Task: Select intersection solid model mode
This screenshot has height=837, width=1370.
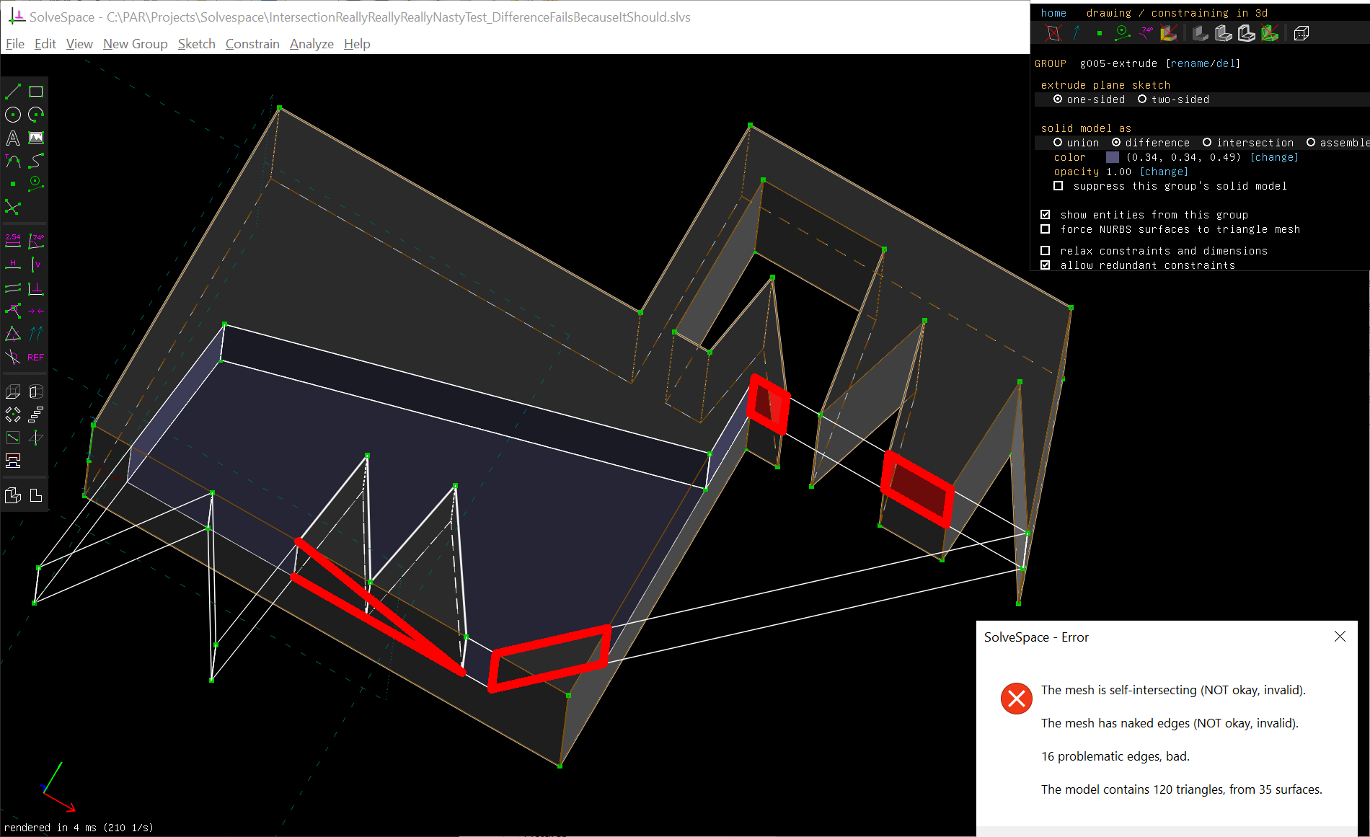Action: click(1248, 143)
